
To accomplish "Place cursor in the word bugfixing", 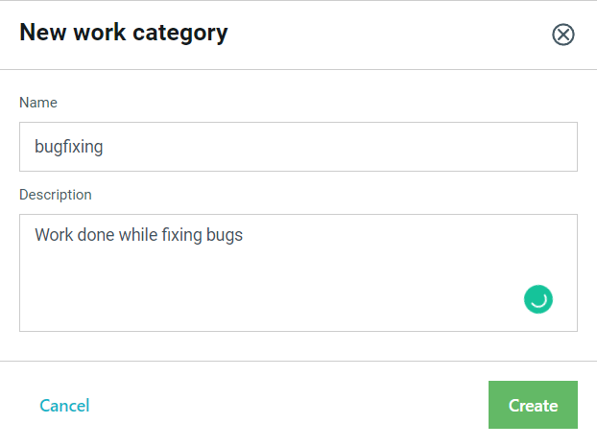I will tap(69, 147).
